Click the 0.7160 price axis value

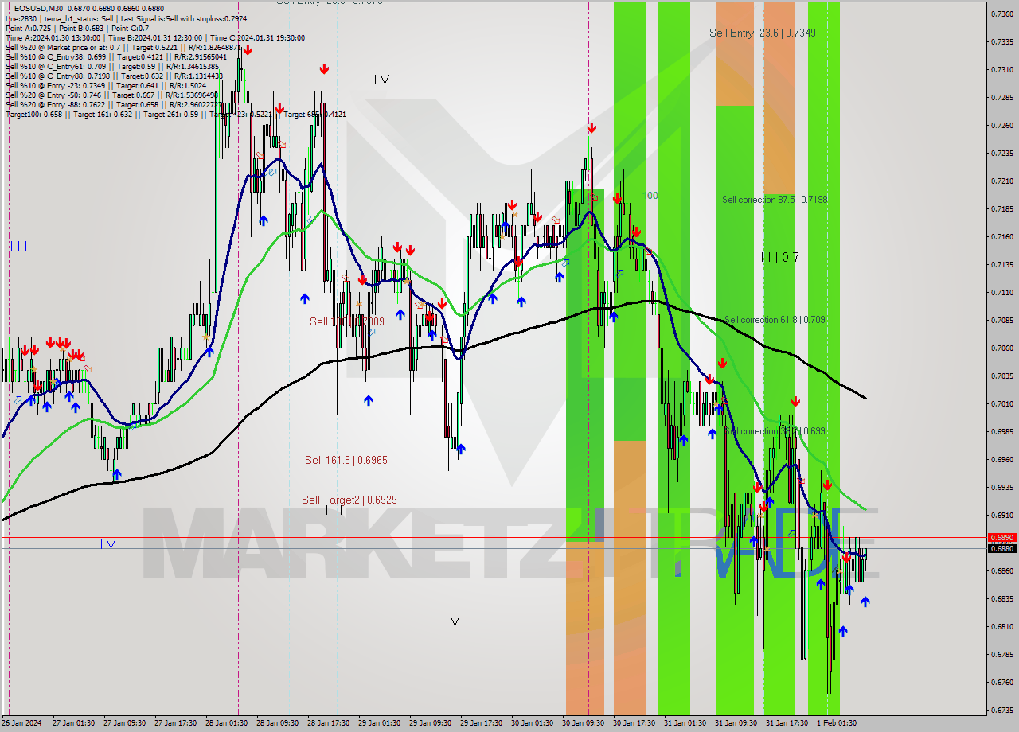(1001, 237)
